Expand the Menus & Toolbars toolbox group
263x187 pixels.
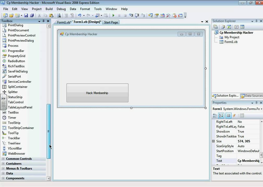[3, 168]
